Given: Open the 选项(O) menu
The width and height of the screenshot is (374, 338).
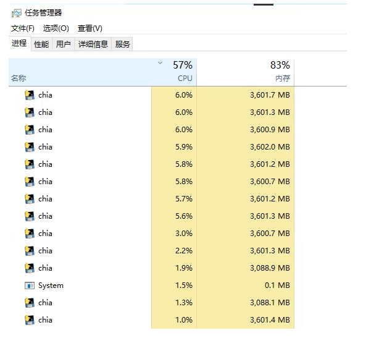Looking at the screenshot, I should click(x=56, y=28).
